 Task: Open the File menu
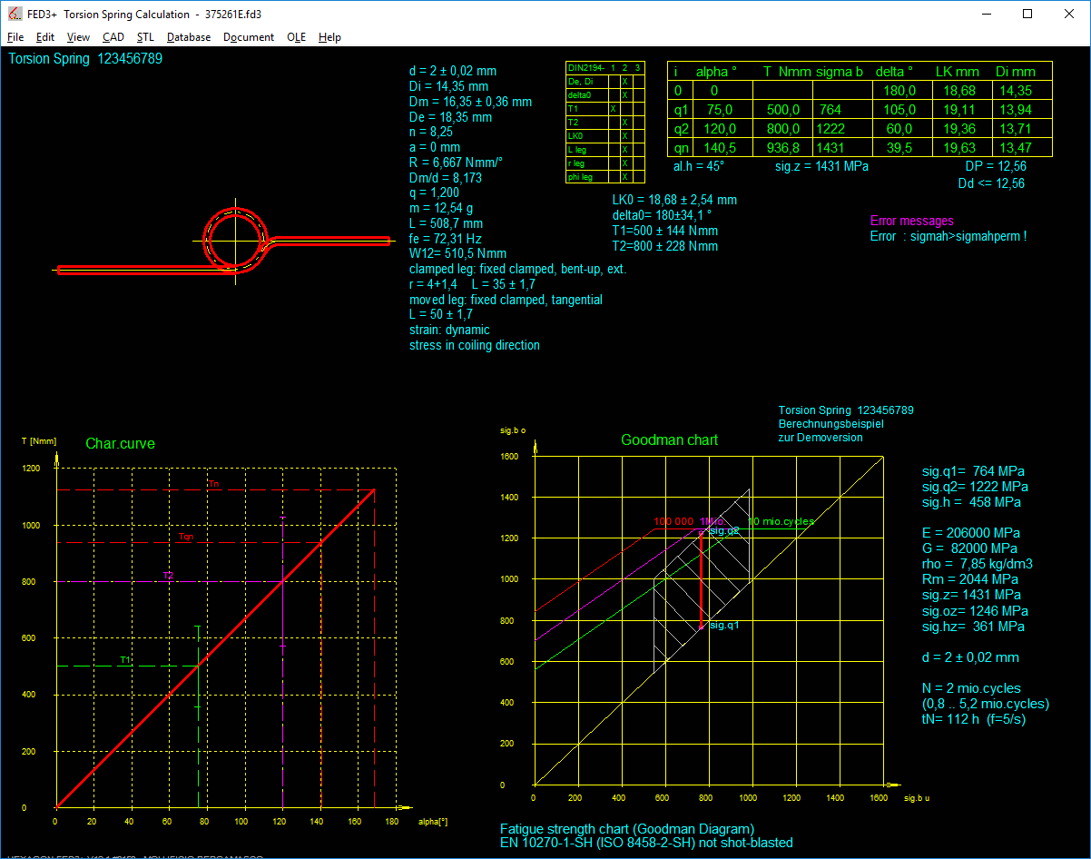[x=15, y=37]
